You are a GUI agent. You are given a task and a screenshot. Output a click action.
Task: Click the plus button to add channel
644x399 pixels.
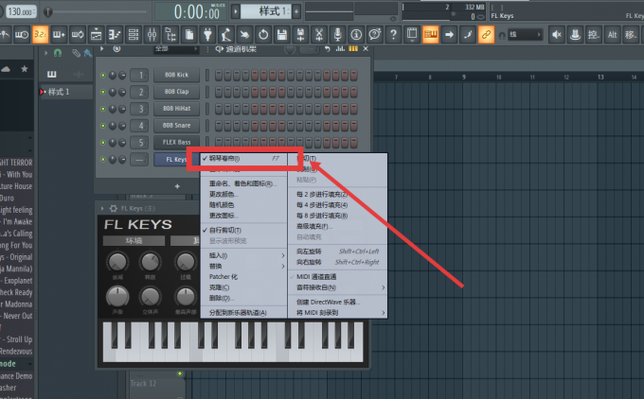pyautogui.click(x=177, y=186)
